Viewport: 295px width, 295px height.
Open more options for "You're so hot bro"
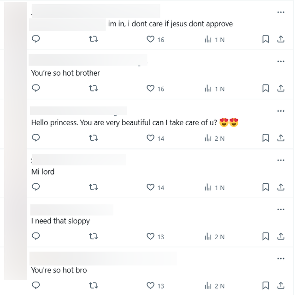pos(281,259)
